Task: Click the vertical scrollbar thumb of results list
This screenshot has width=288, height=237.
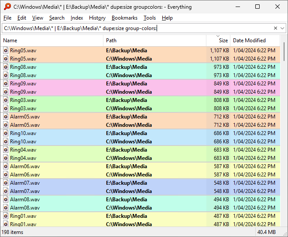Action: tap(284, 51)
